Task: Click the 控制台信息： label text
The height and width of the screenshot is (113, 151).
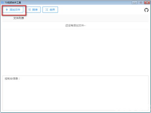Action: click(x=12, y=79)
